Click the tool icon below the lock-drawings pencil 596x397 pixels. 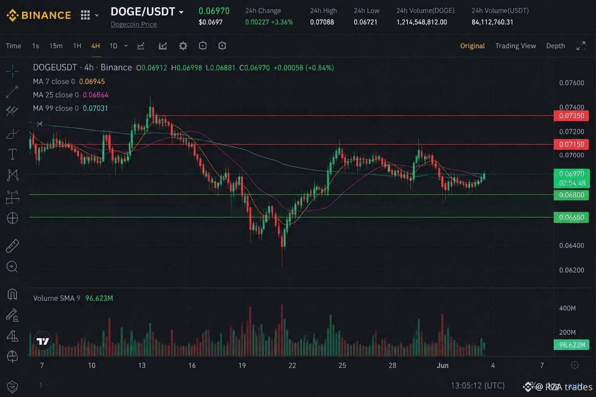point(12,336)
